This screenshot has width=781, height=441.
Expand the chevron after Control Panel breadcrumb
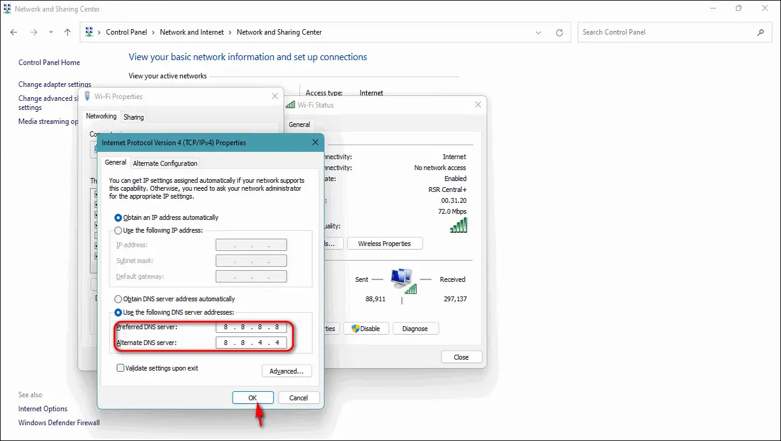tap(154, 32)
